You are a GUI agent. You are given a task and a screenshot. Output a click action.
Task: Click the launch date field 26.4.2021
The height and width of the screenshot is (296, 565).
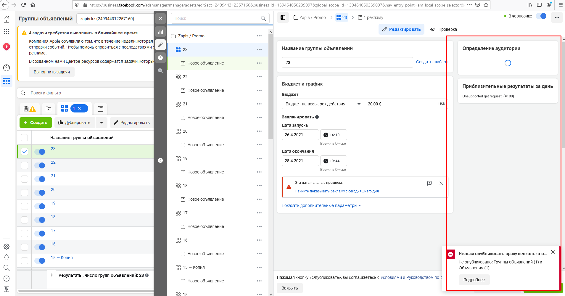(300, 135)
